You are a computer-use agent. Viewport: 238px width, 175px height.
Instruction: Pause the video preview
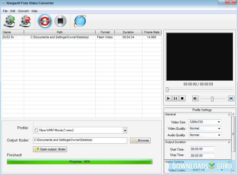pyautogui.click(x=175, y=98)
